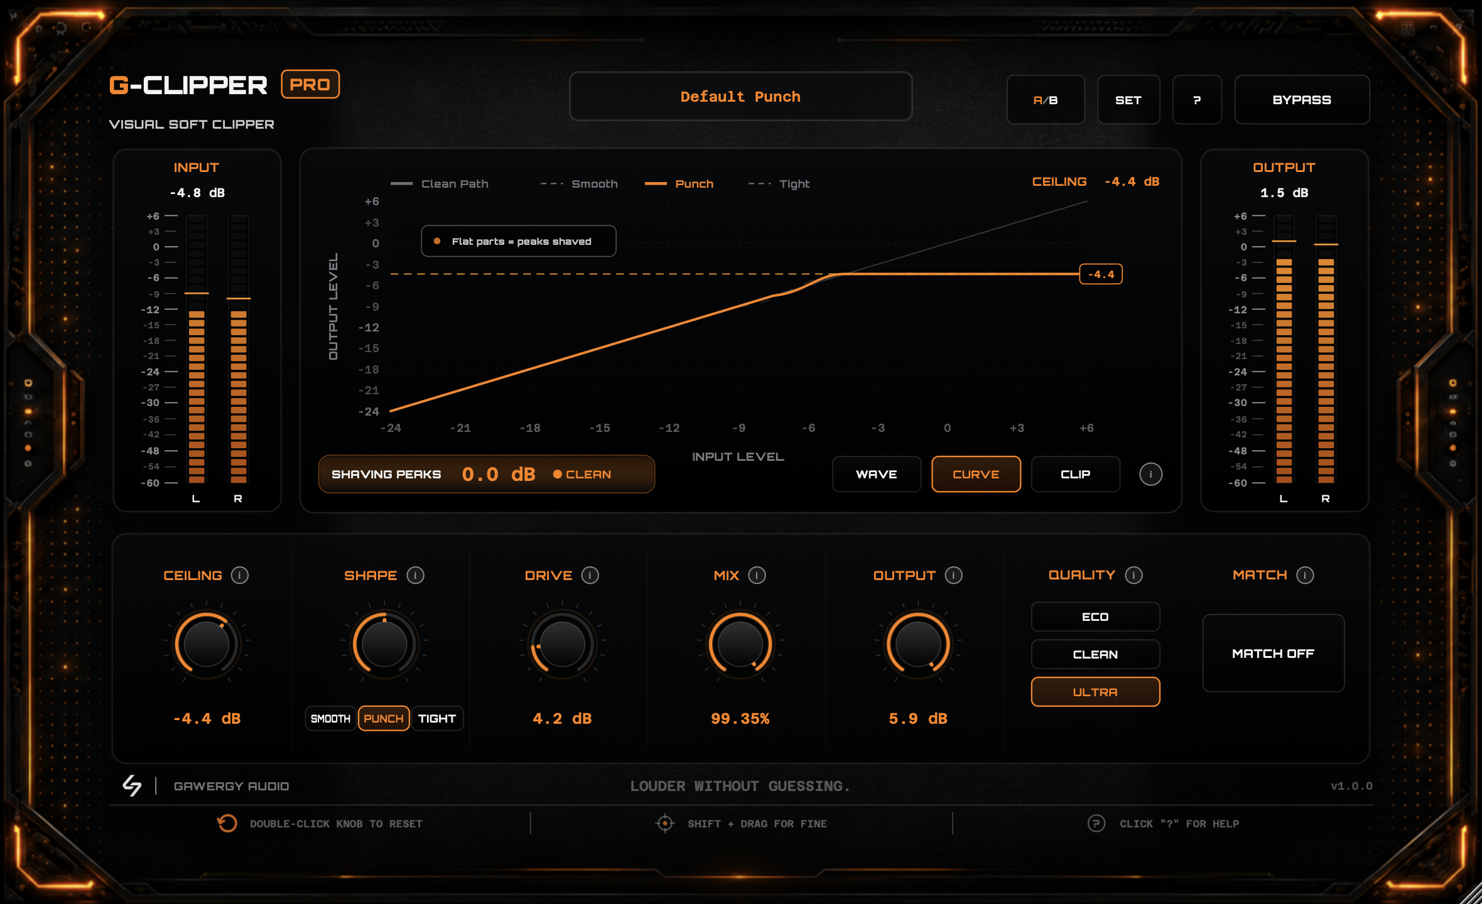Switch to the WAVE view
The height and width of the screenshot is (904, 1482).
pos(877,474)
